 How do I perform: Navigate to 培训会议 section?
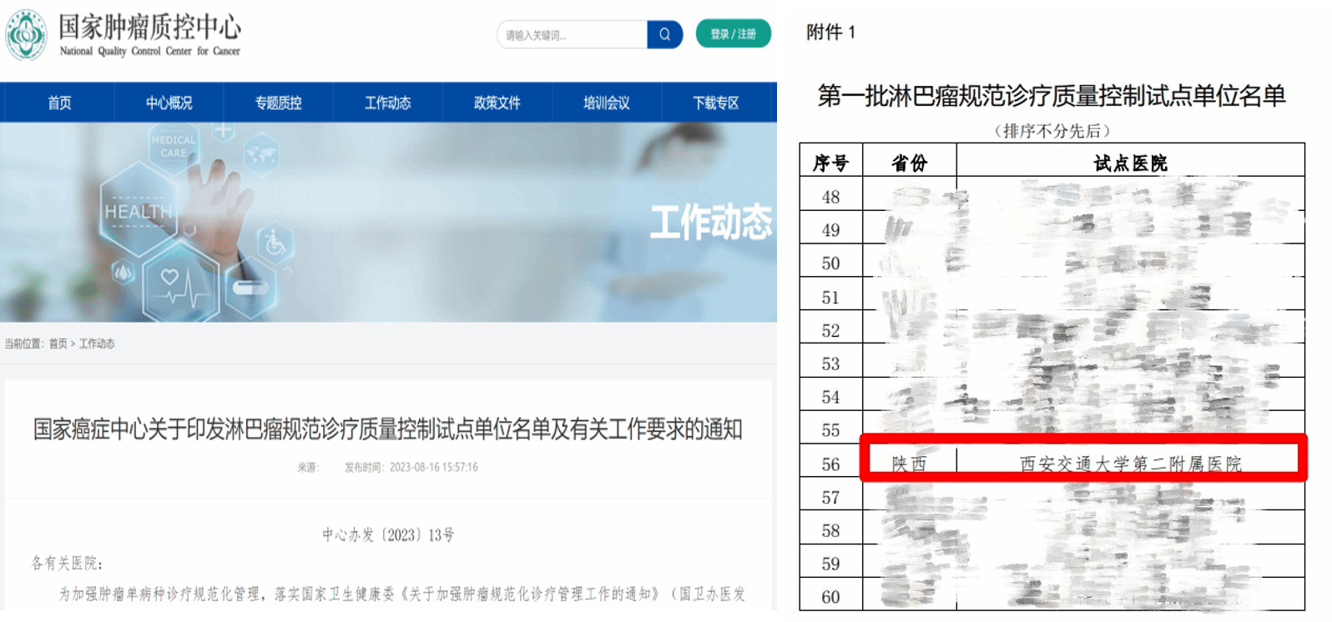[606, 103]
